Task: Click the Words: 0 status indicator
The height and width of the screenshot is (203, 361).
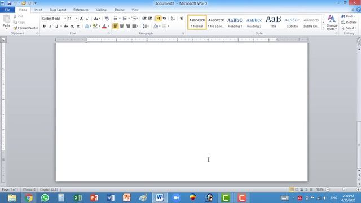Action: tap(29, 189)
